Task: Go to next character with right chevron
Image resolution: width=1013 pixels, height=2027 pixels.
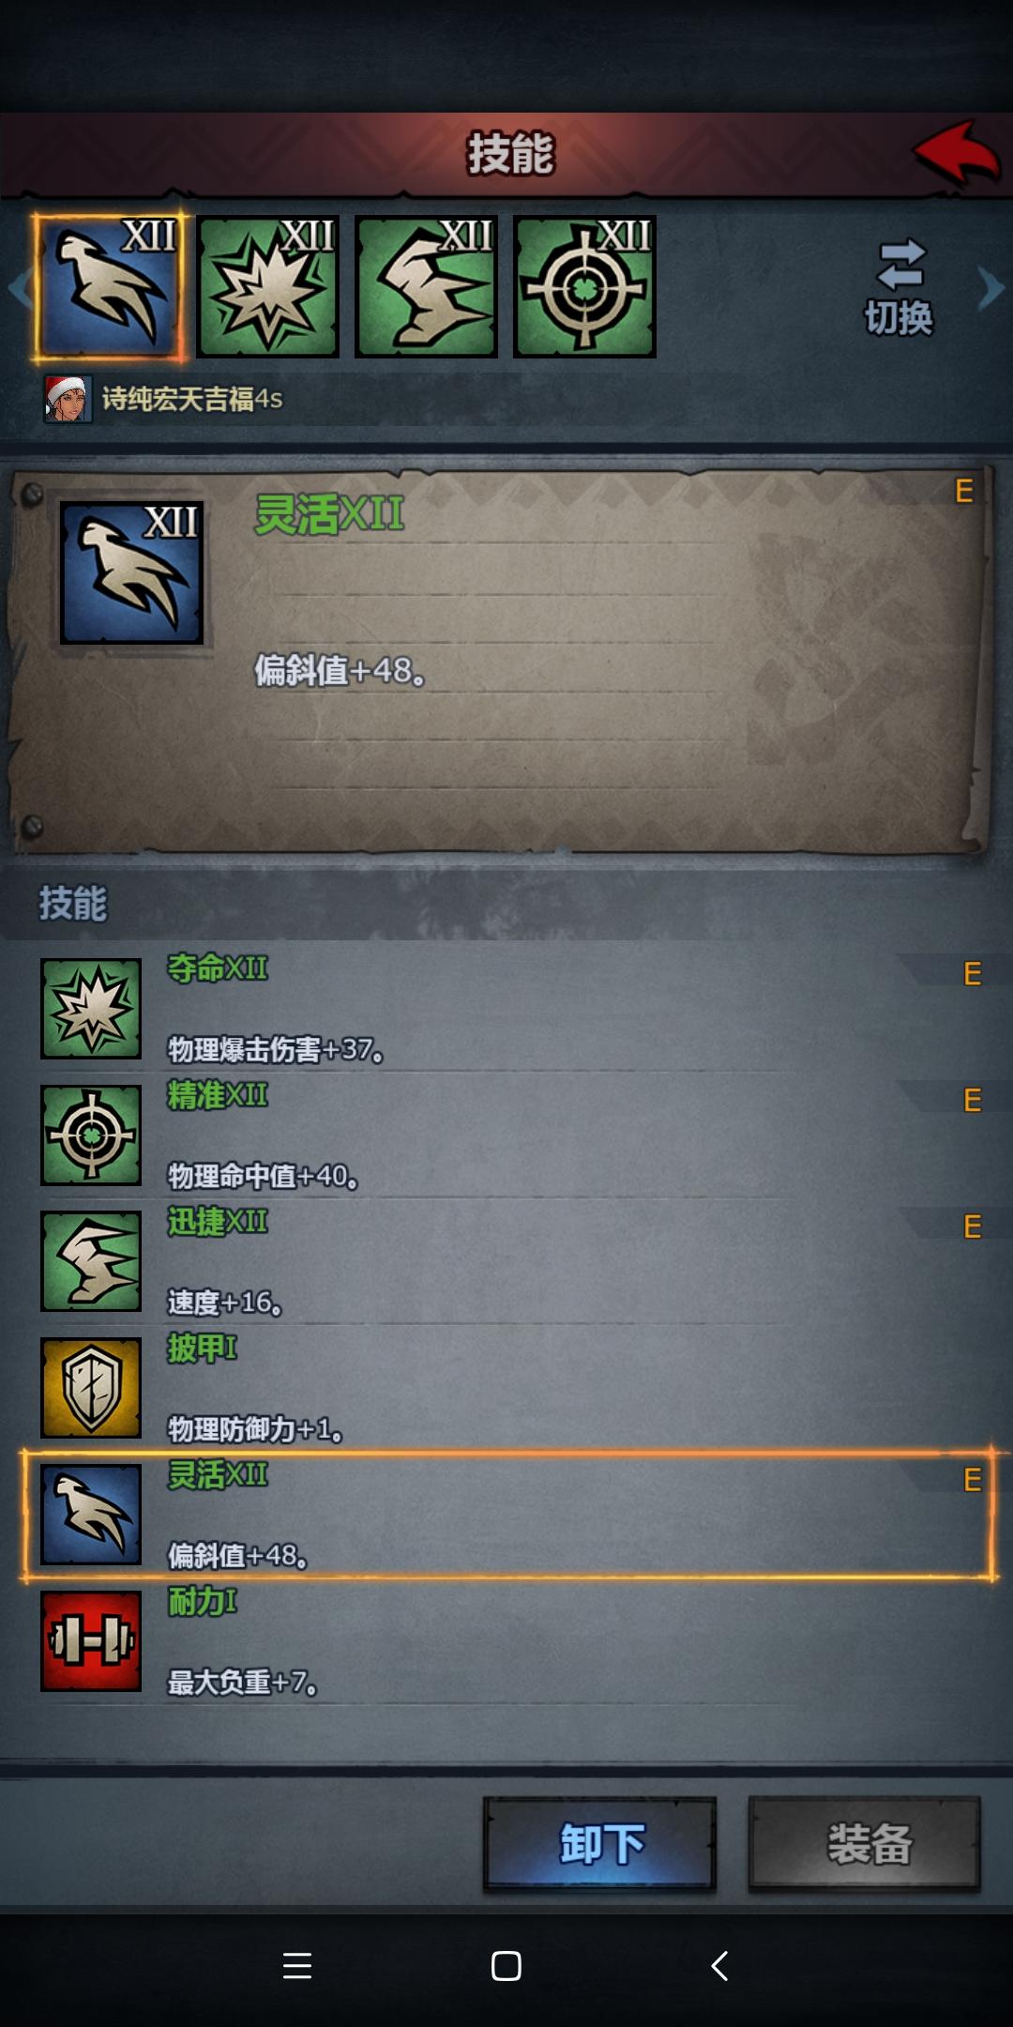Action: [x=990, y=287]
